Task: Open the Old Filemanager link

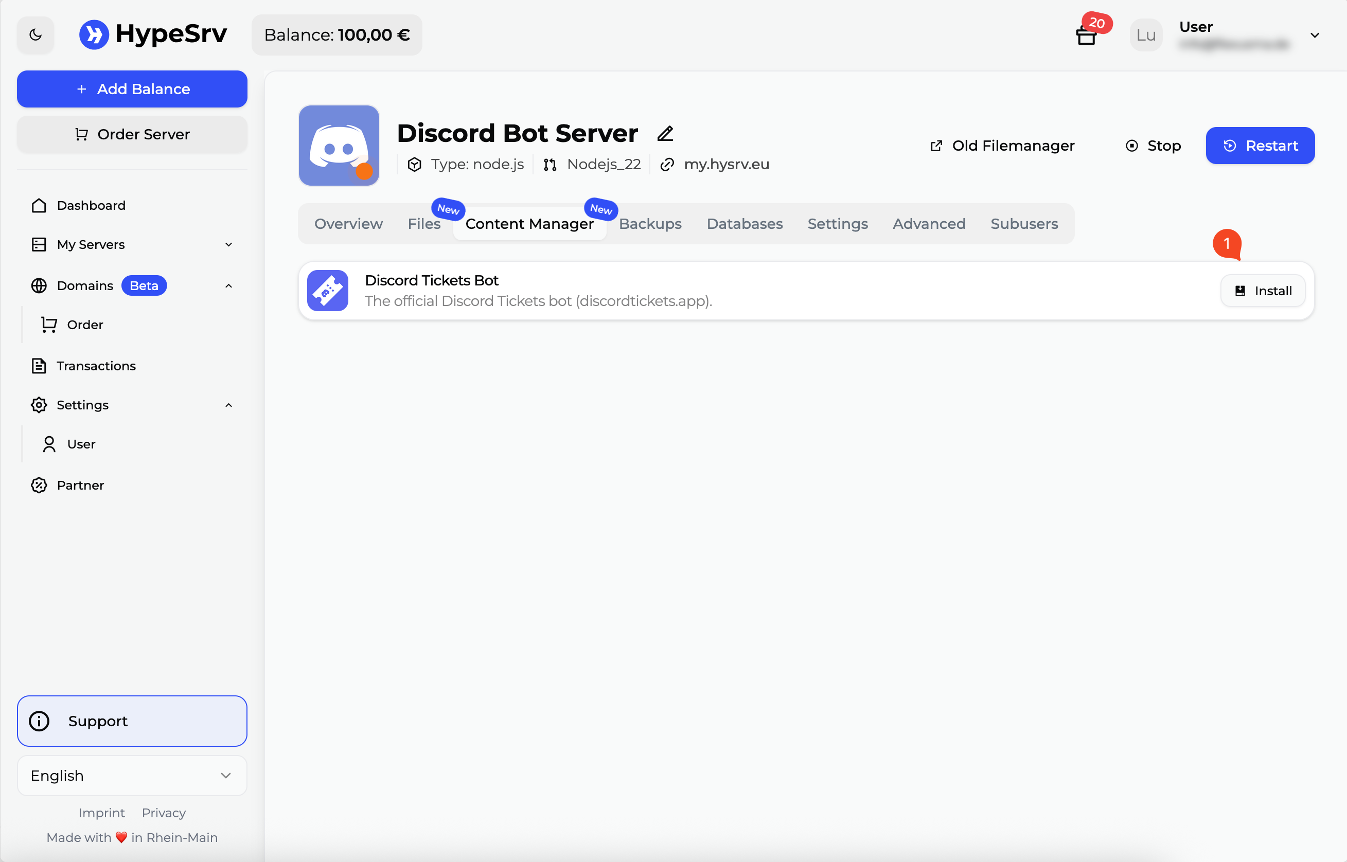Action: coord(1002,146)
